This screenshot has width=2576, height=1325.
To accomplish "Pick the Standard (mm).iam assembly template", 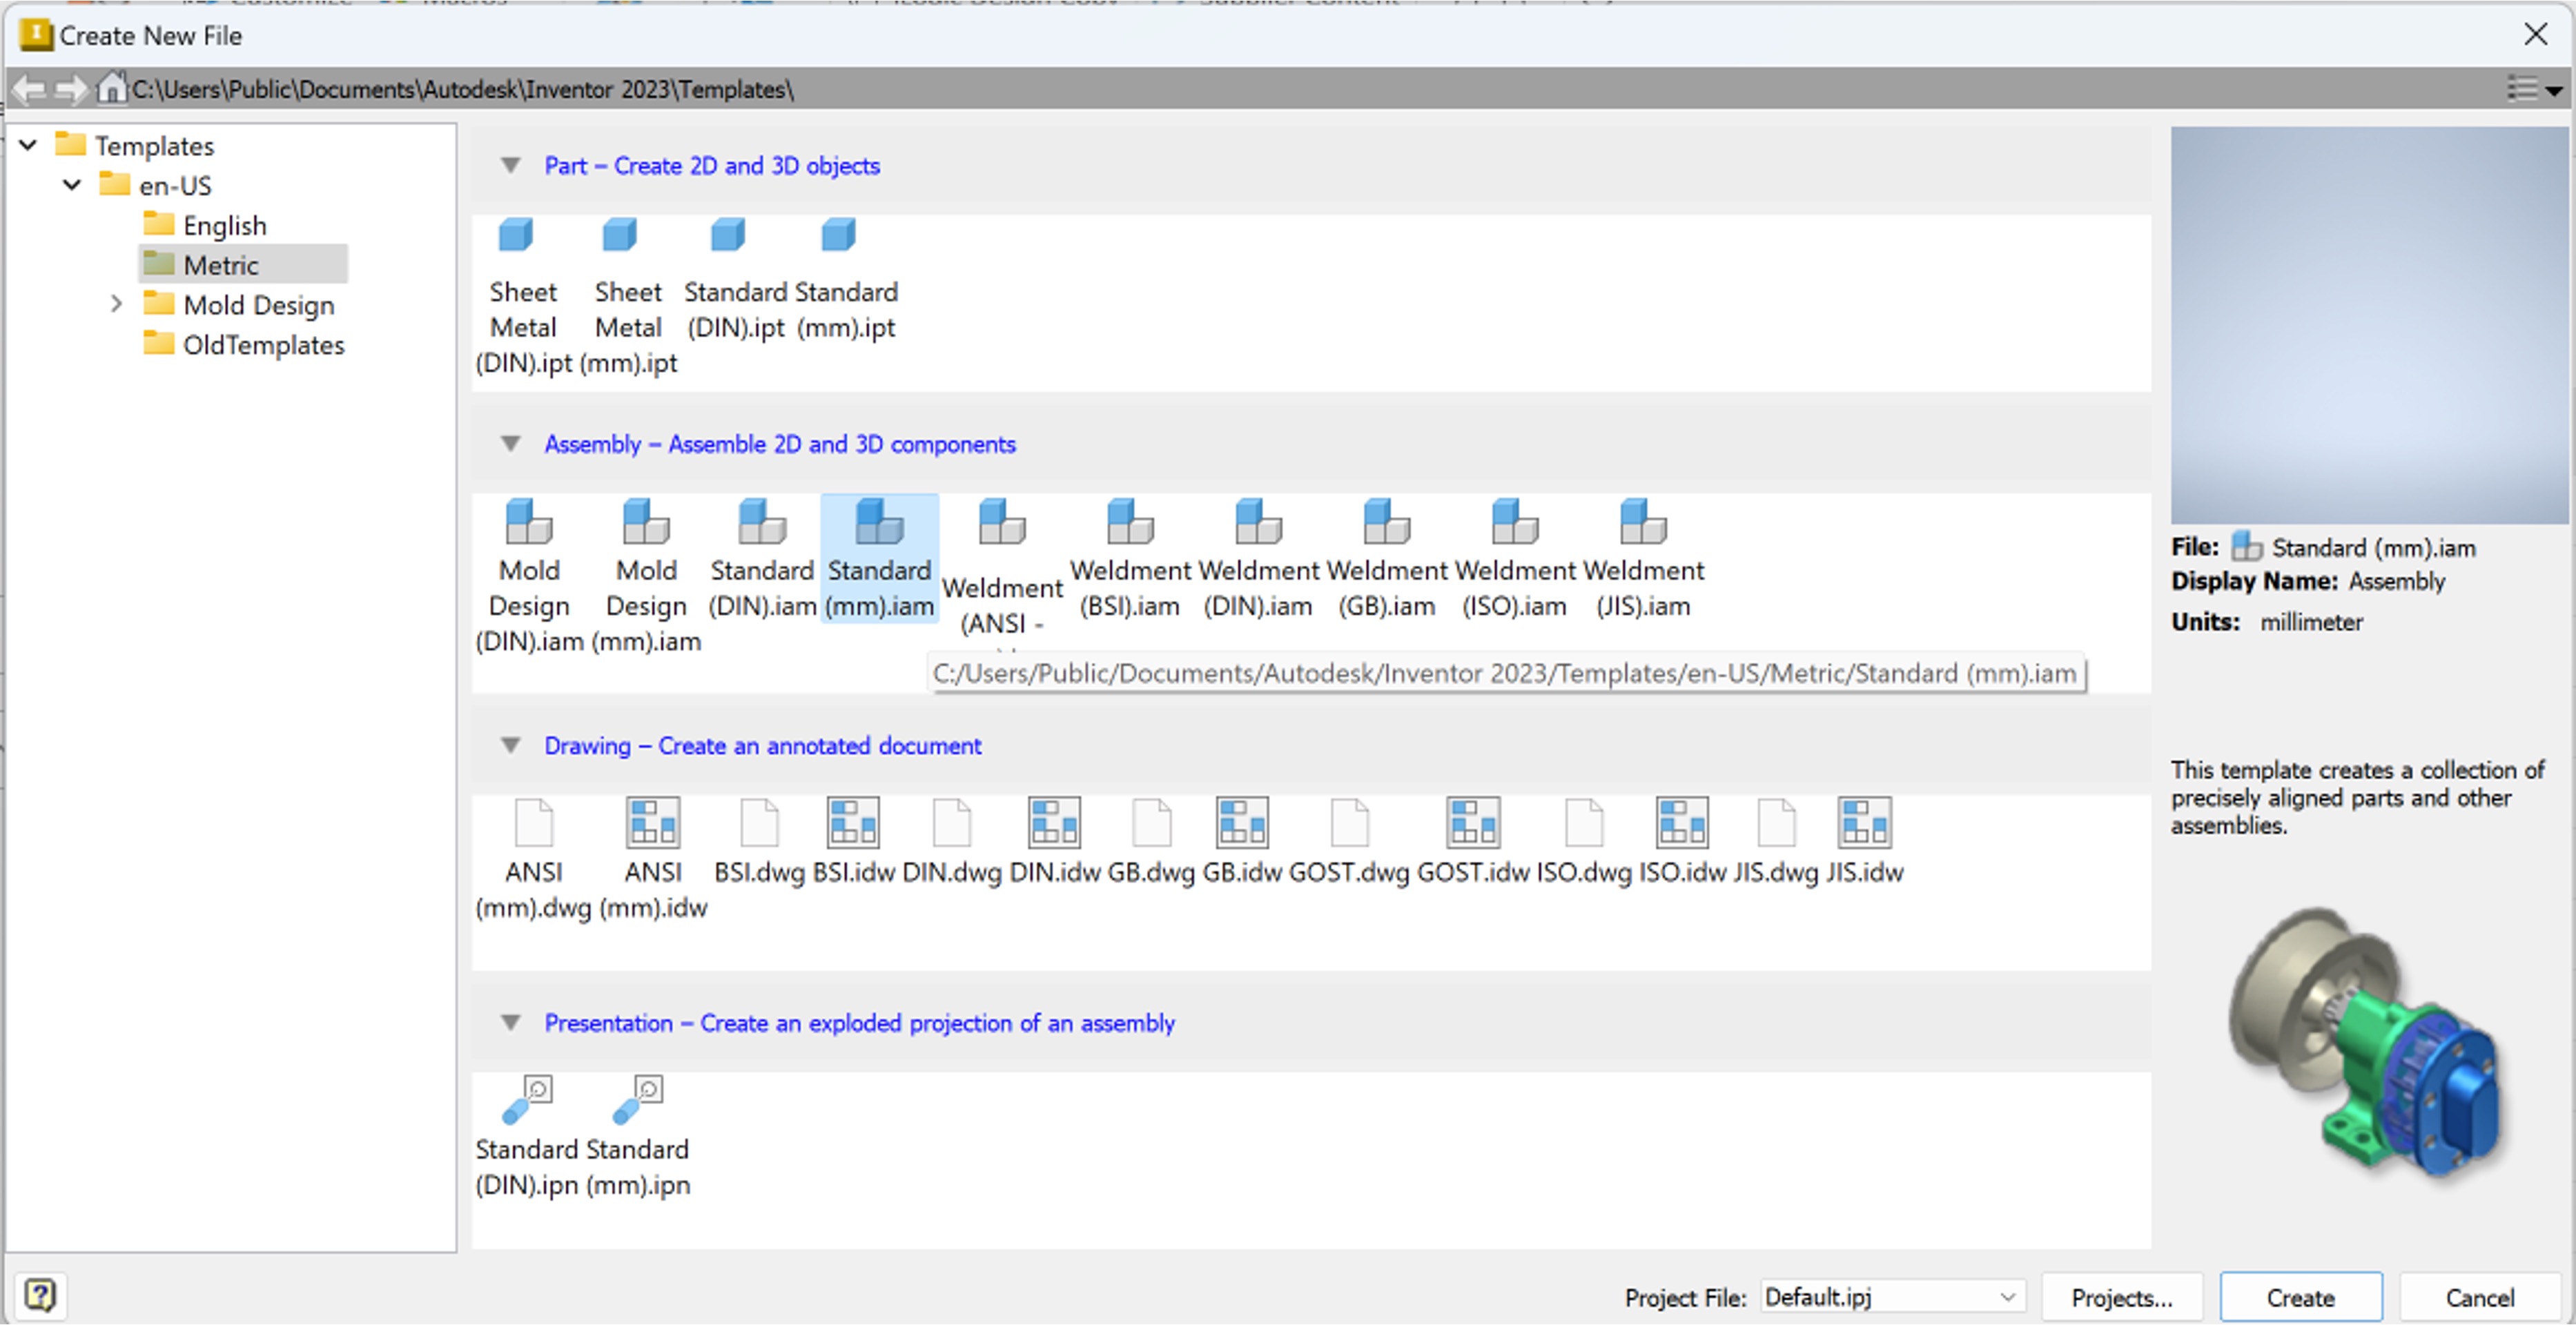I will coord(880,559).
